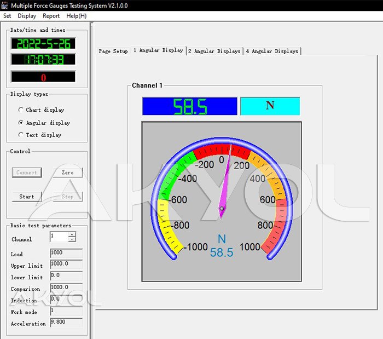Click the application icon in title bar
Viewport: 383px width, 339px height.
[6, 5]
